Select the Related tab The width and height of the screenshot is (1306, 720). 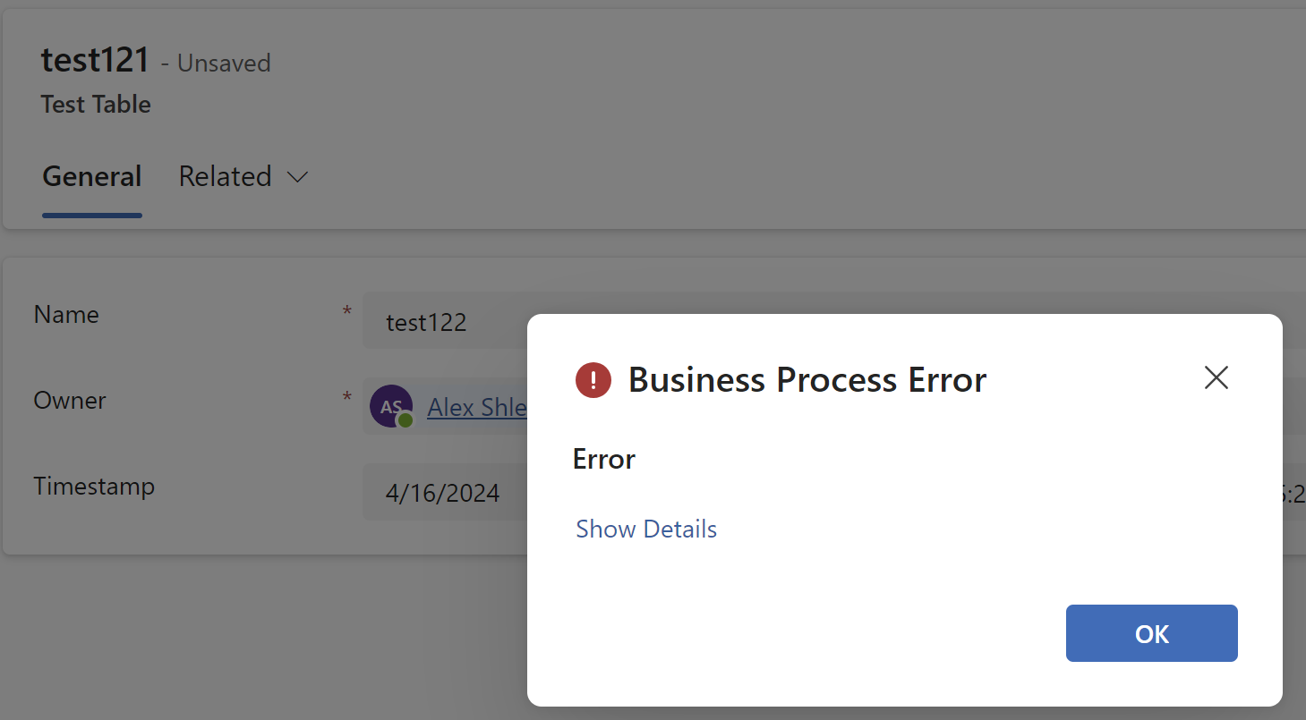[x=226, y=177]
